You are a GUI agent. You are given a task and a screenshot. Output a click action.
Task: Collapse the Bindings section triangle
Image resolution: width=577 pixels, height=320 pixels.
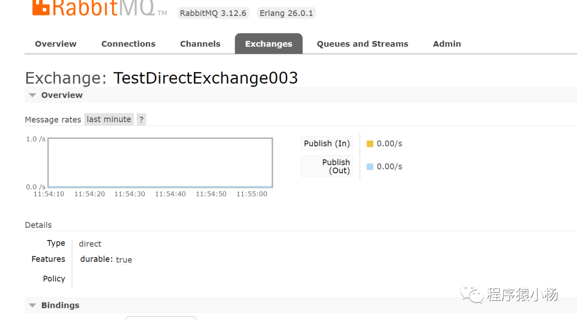click(33, 305)
